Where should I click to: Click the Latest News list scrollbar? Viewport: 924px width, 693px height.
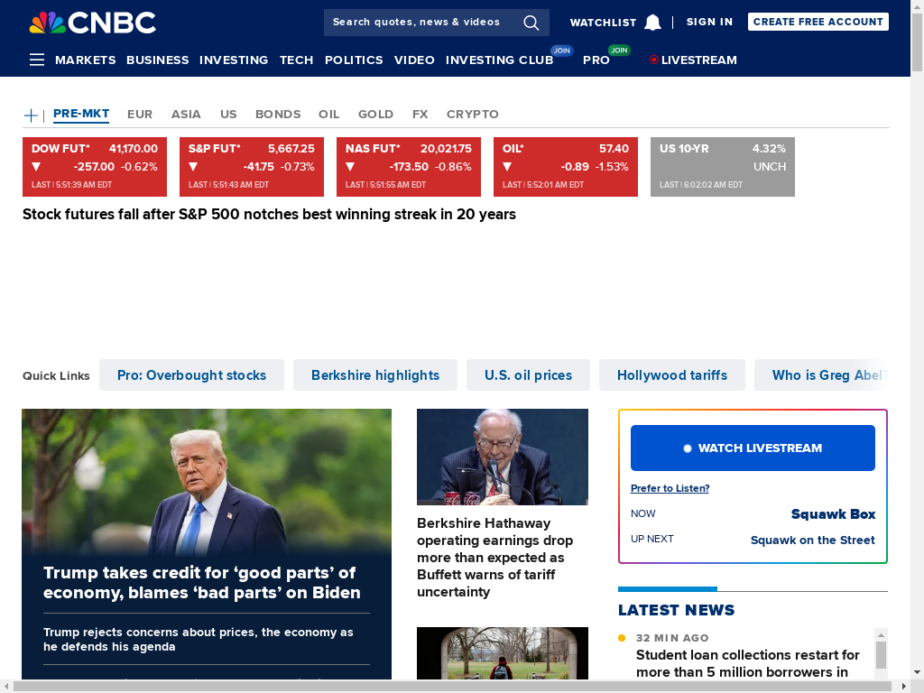tap(881, 654)
